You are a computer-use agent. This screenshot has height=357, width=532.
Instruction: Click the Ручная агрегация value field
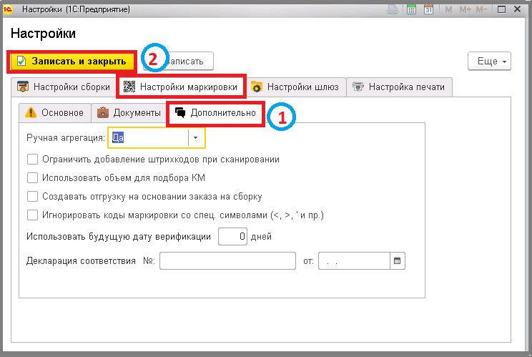(x=149, y=138)
